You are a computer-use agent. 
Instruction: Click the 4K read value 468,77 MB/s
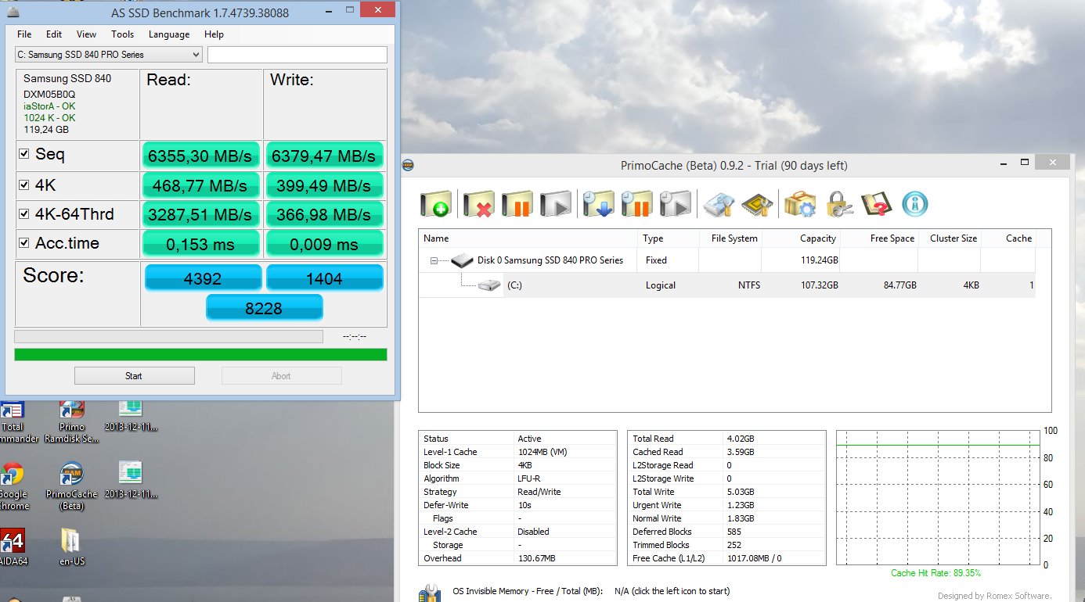coord(200,186)
